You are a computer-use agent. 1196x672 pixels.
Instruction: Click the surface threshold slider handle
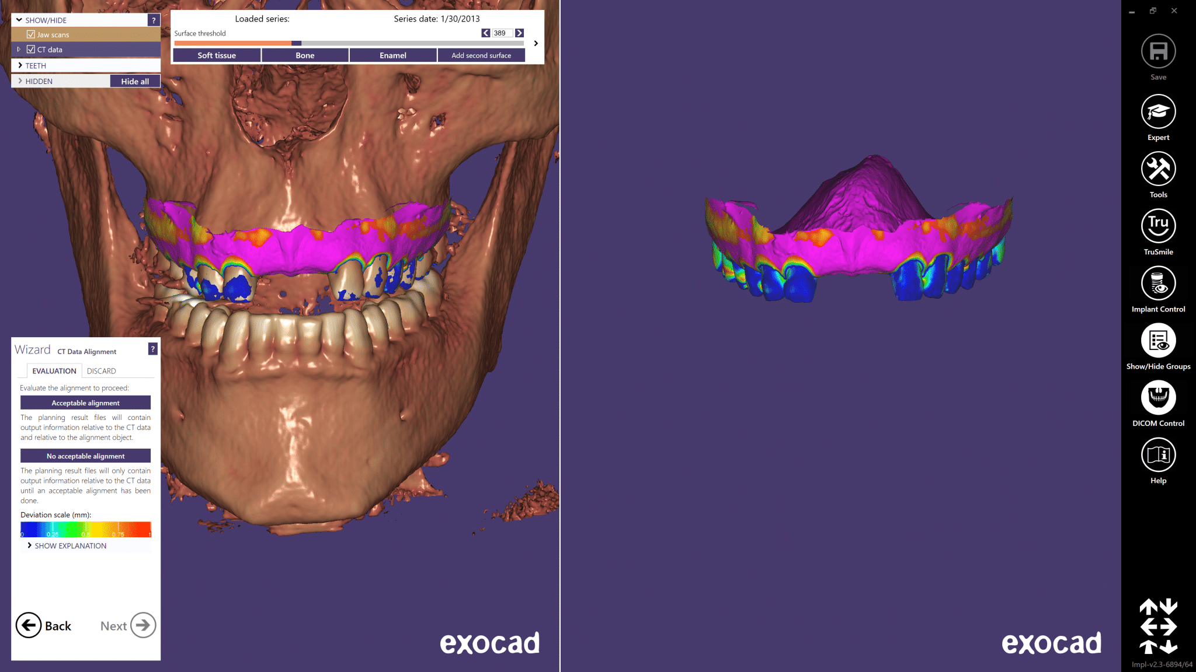(297, 43)
